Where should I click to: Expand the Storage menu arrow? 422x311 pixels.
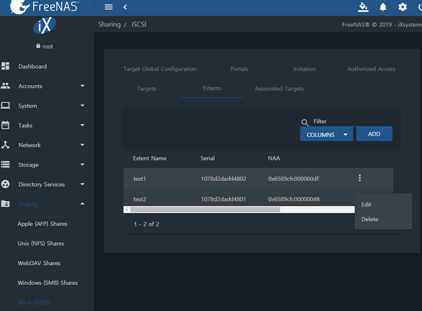click(x=82, y=164)
